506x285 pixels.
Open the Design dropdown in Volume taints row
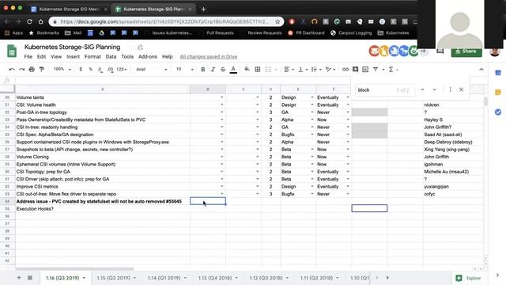[312, 97]
